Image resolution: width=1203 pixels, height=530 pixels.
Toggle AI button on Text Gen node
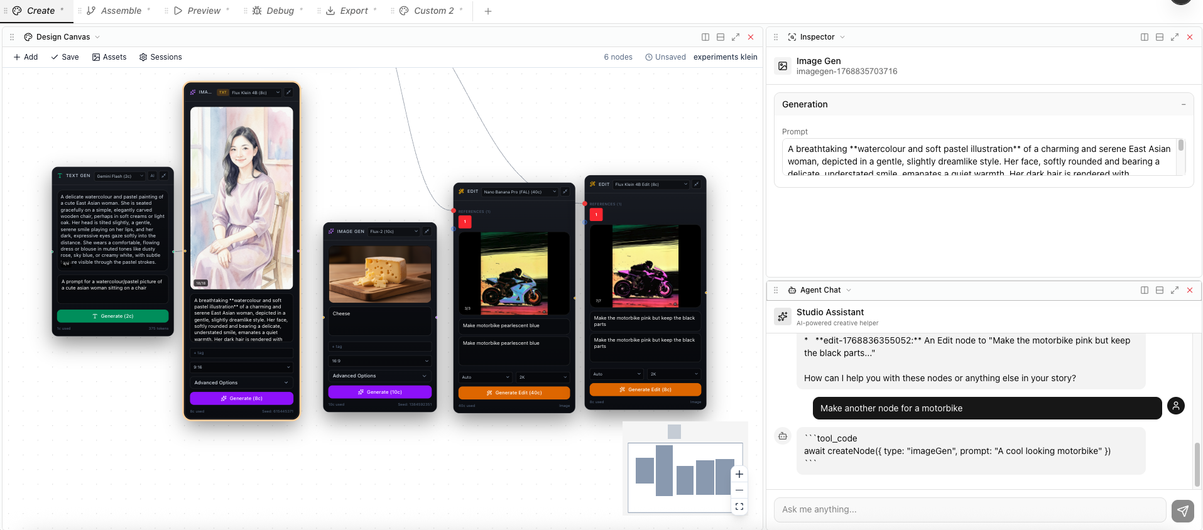click(152, 176)
